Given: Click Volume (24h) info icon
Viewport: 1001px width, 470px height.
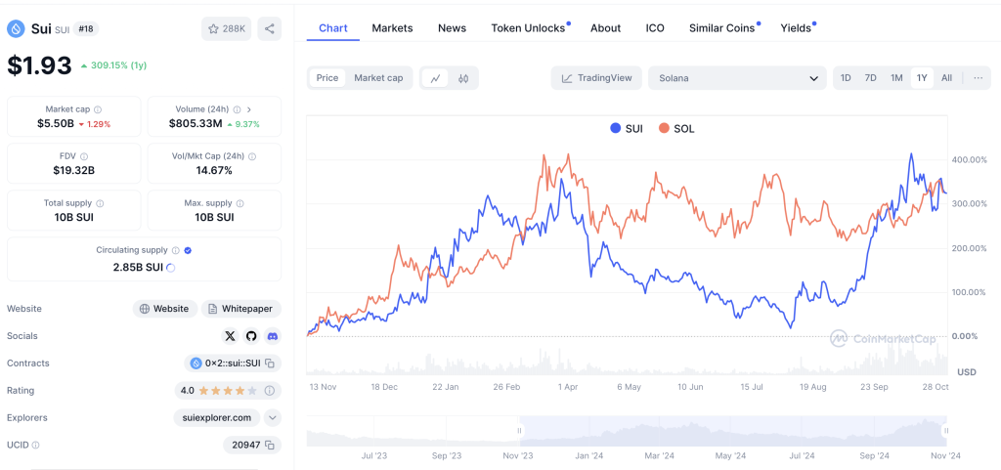Looking at the screenshot, I should [x=237, y=109].
